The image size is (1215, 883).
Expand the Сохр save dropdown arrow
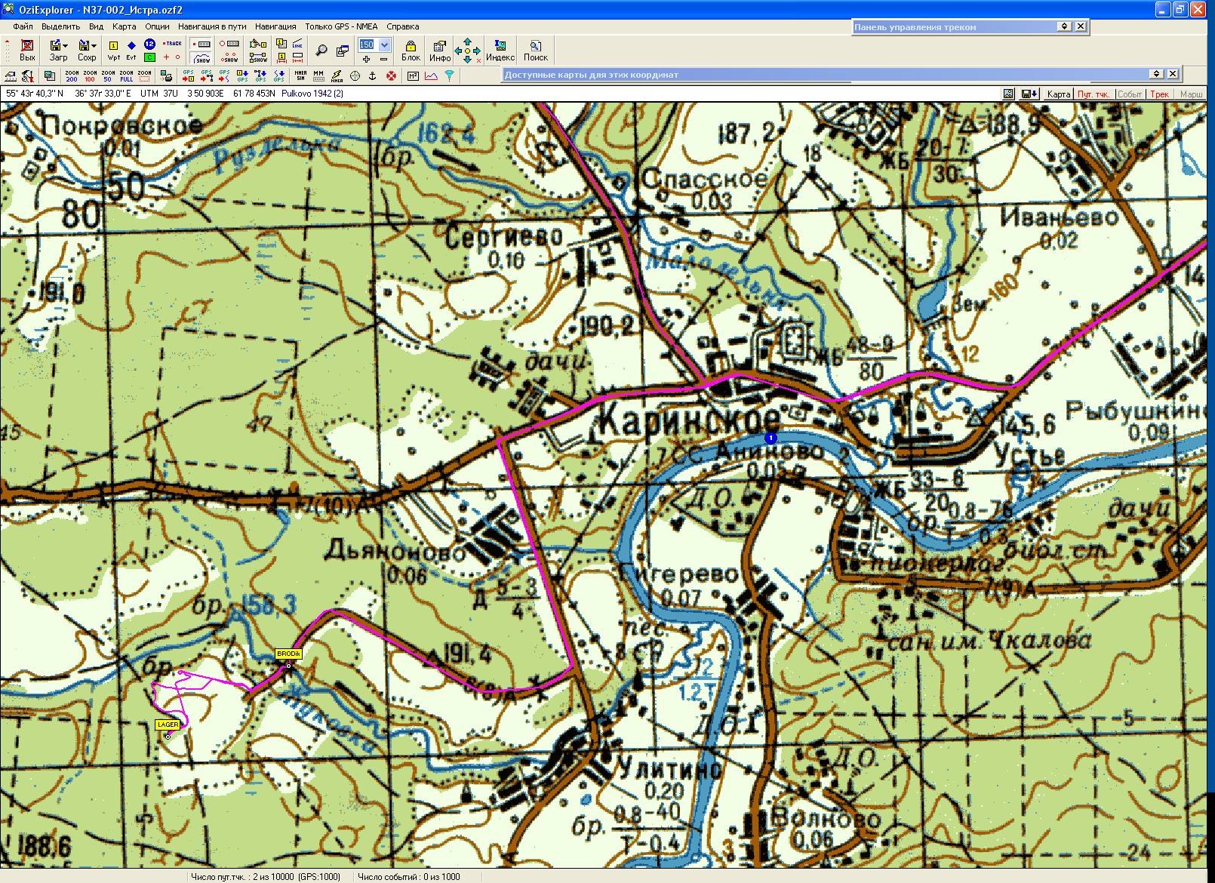[x=94, y=46]
